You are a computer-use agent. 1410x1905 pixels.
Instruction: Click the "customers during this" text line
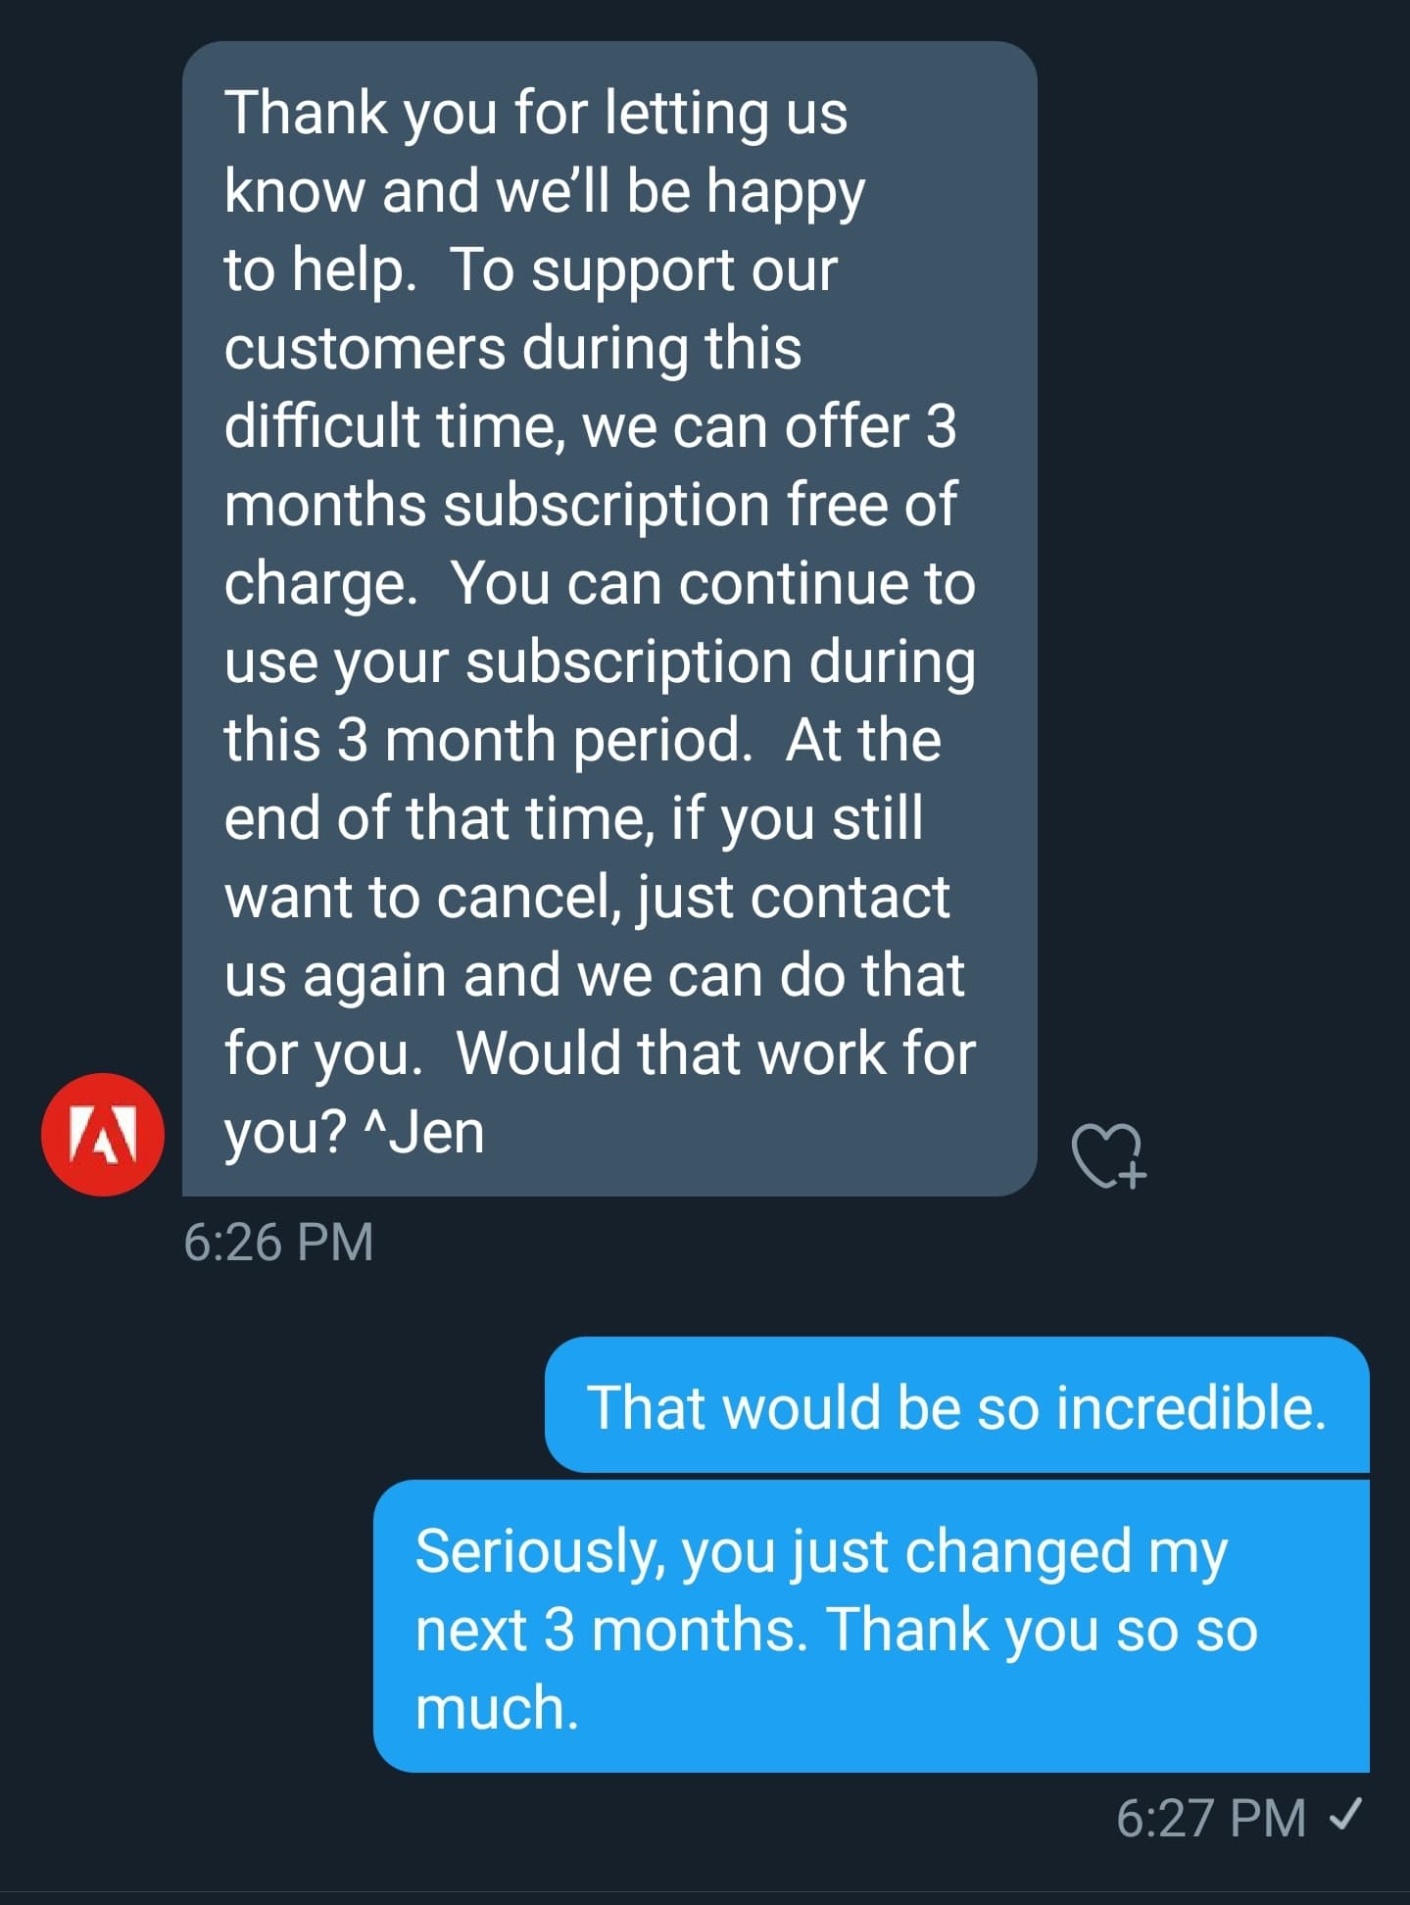point(512,348)
